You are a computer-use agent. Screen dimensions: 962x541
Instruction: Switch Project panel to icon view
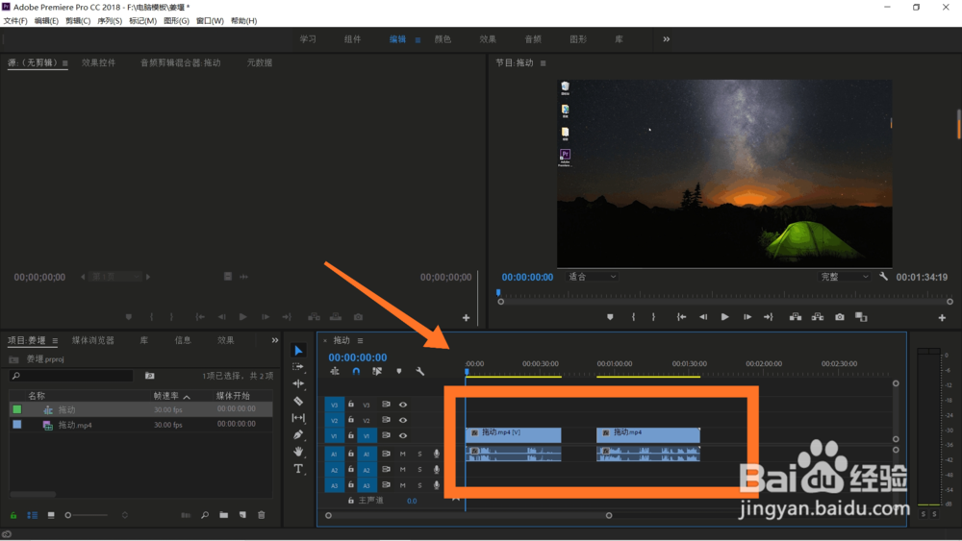[51, 515]
